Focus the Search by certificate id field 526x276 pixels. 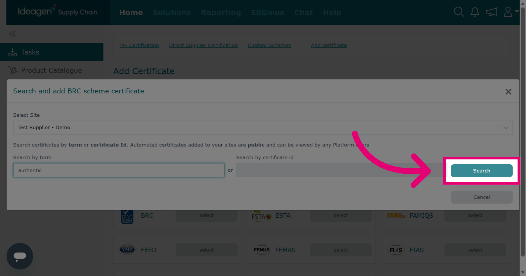[341, 170]
